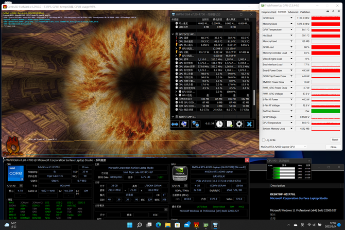Click the Close button in GPU-Z
The height and width of the screenshot is (230, 345).
333,147
